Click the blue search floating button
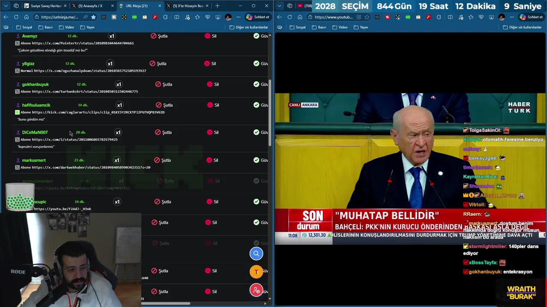Image resolution: width=547 pixels, height=307 pixels. click(x=256, y=254)
